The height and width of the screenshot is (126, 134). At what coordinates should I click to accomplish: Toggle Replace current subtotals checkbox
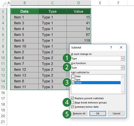(72, 98)
